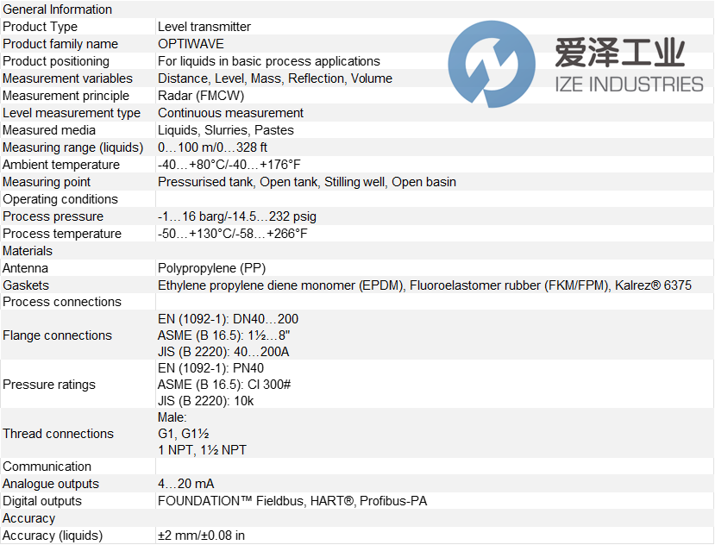715x545 pixels.
Task: Select the 'Ambient temperature' label
Action: (x=61, y=165)
